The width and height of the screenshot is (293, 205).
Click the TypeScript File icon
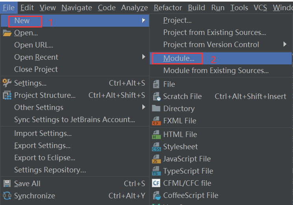point(157,171)
